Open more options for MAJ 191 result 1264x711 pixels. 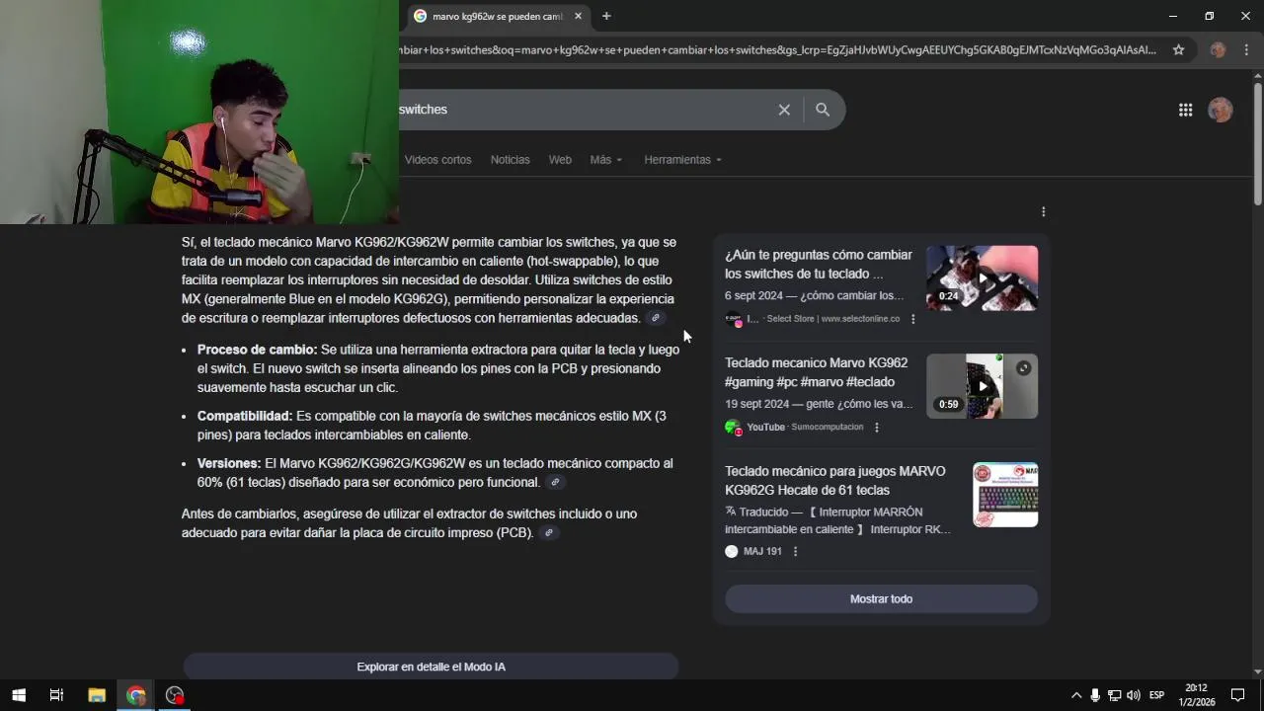[795, 551]
